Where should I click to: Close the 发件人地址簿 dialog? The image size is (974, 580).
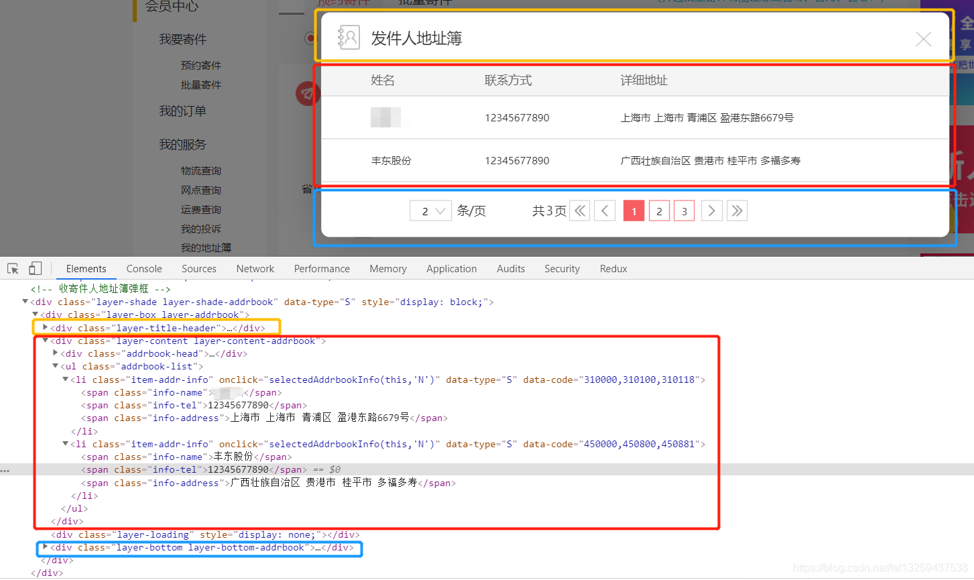[923, 40]
